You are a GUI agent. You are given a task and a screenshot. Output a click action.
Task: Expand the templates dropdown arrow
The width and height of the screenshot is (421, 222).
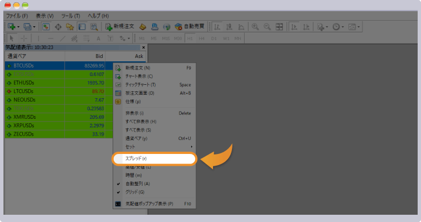click(x=359, y=27)
